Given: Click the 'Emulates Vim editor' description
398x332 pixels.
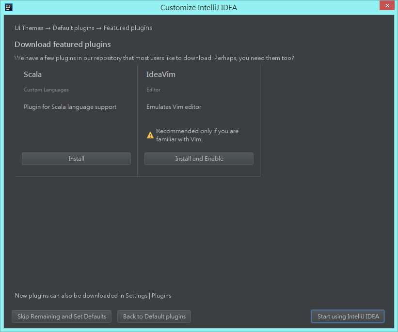Looking at the screenshot, I should (174, 107).
